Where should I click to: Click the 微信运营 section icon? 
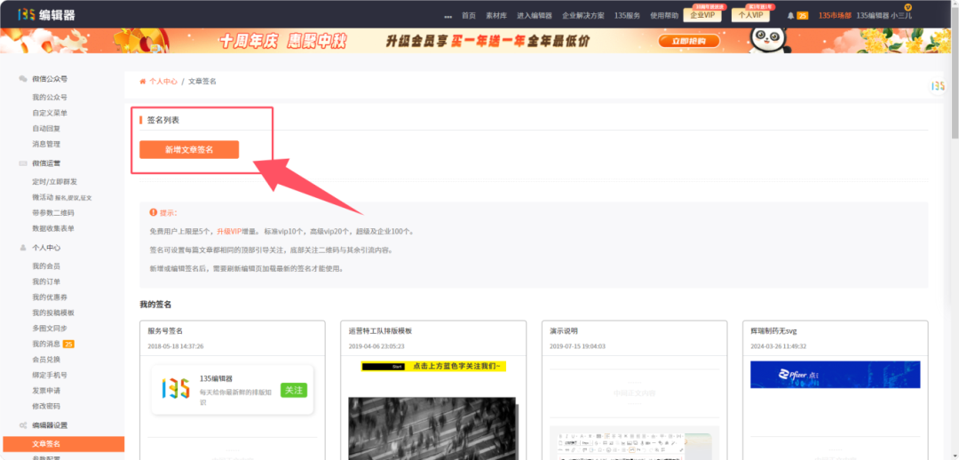tap(23, 163)
